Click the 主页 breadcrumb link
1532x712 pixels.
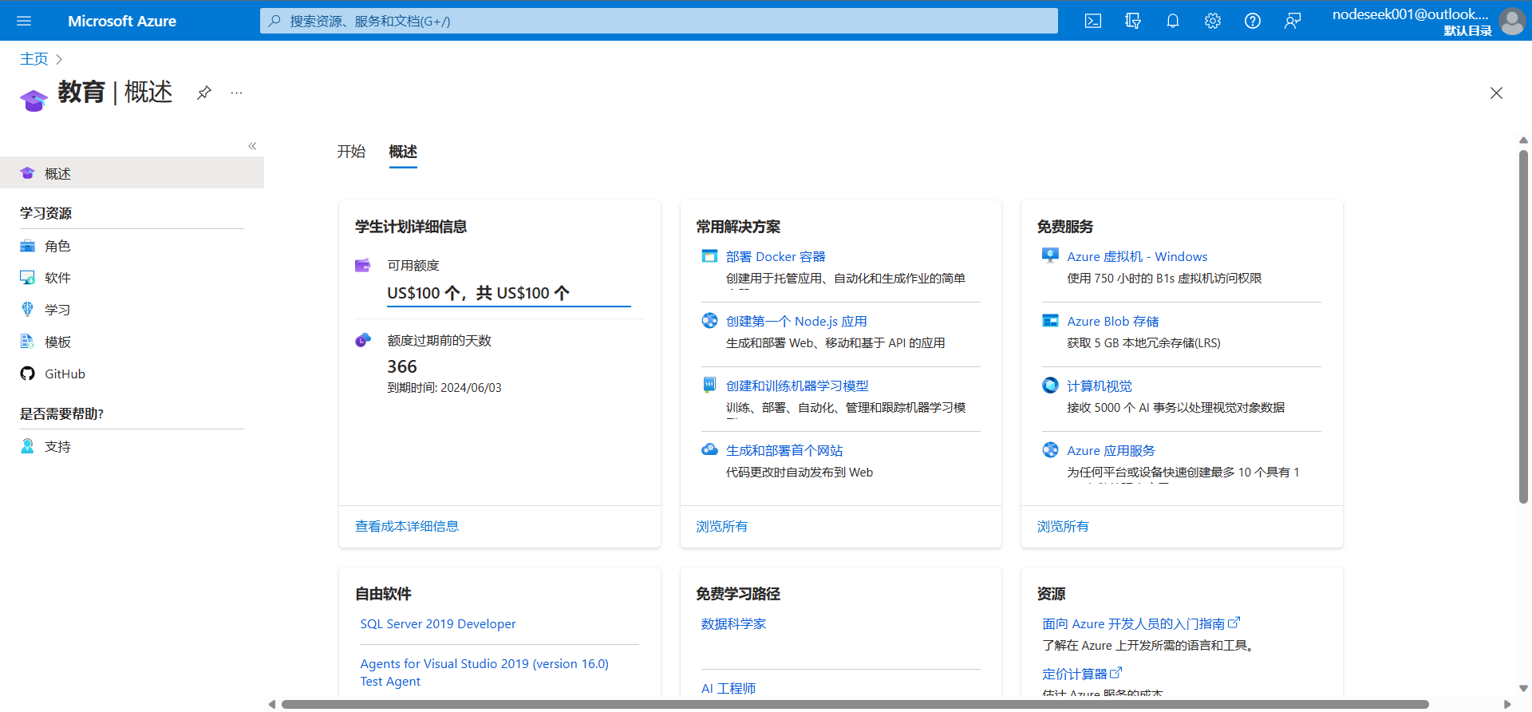tap(34, 59)
